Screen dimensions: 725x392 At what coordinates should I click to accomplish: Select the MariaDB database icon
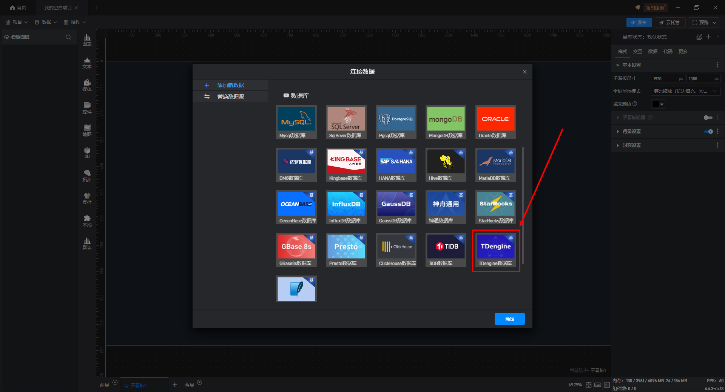tap(496, 165)
